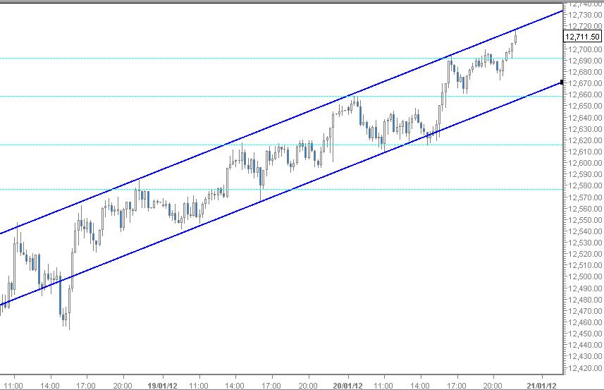Click the 12,580.00 price axis label
The height and width of the screenshot is (390, 604).
(585, 185)
